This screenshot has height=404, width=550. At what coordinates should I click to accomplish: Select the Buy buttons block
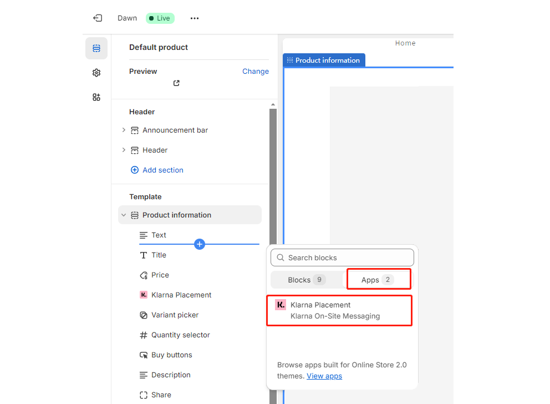[171, 355]
